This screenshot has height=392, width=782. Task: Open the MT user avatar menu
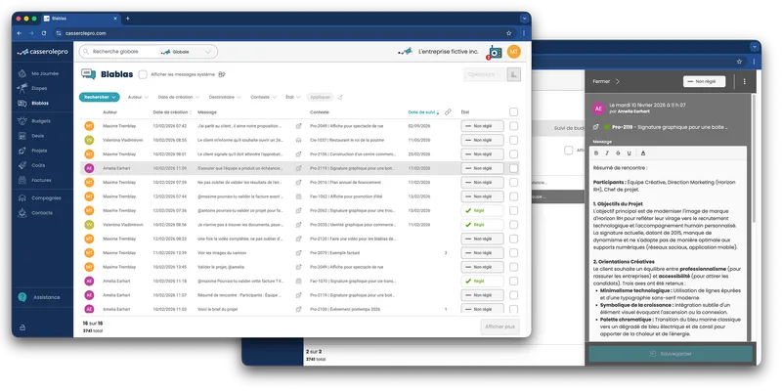514,52
